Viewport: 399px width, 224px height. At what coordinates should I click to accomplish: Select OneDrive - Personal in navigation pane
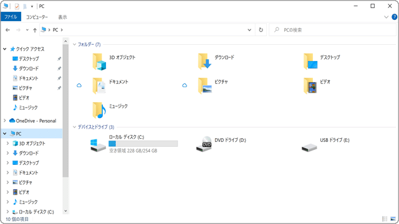point(33,121)
